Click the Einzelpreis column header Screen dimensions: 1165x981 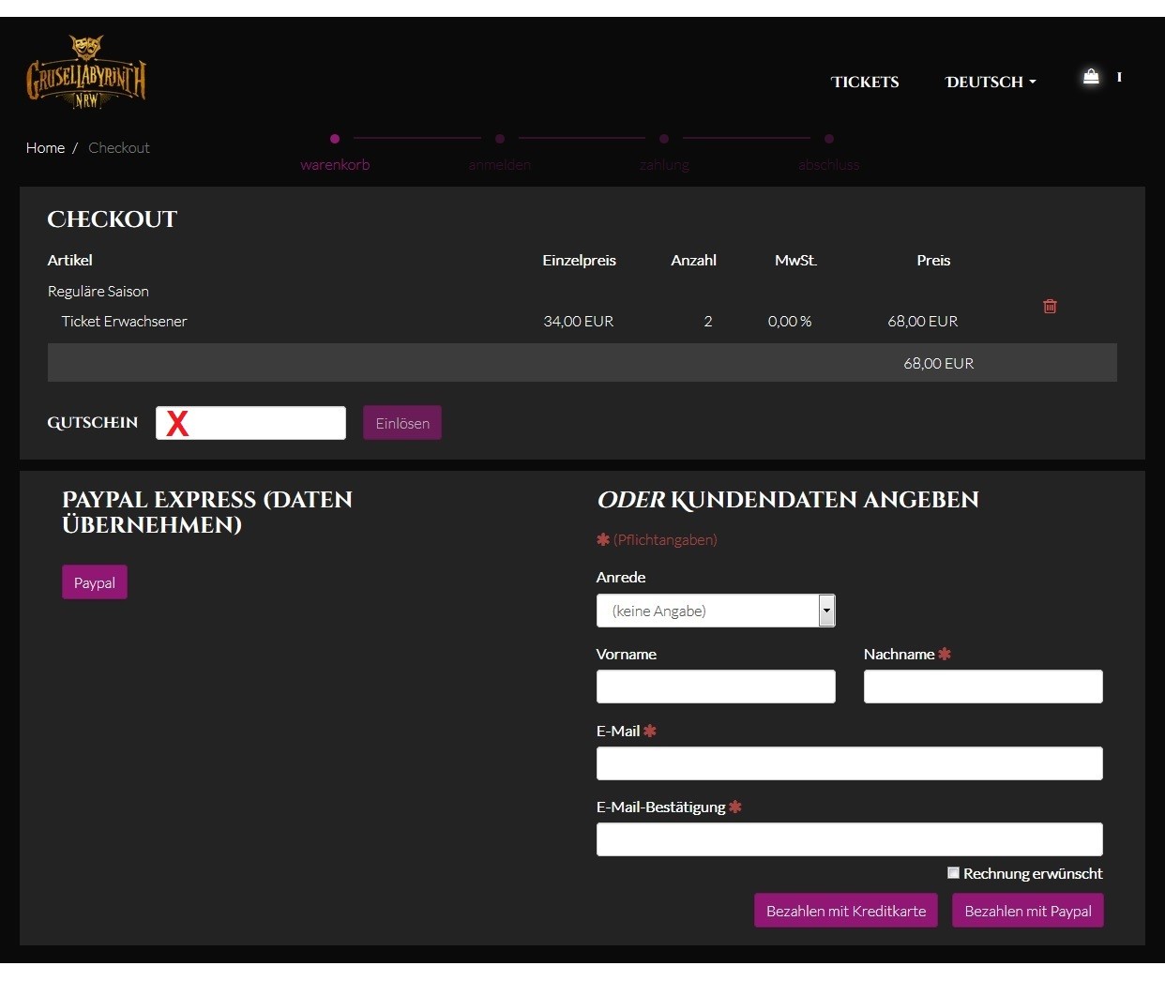click(x=580, y=260)
